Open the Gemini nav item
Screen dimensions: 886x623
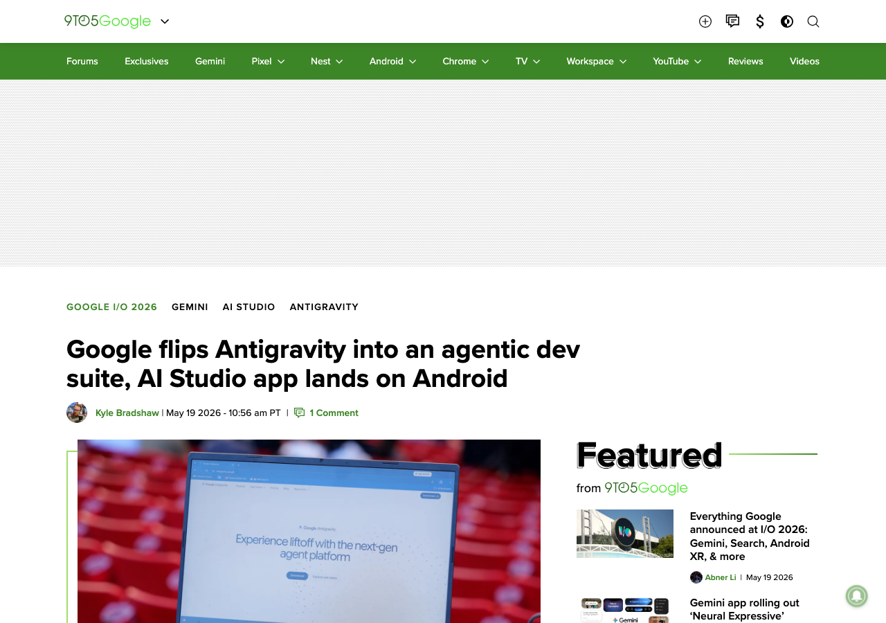click(210, 61)
